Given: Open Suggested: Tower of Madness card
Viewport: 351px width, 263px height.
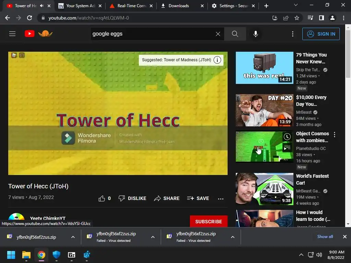Looking at the screenshot, I should point(177,60).
